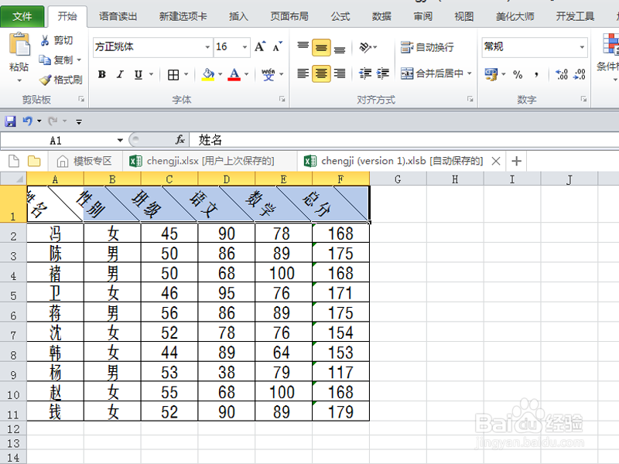Open the font name dropdown 方正姚体
Viewport: 619px width, 464px height.
pos(207,47)
